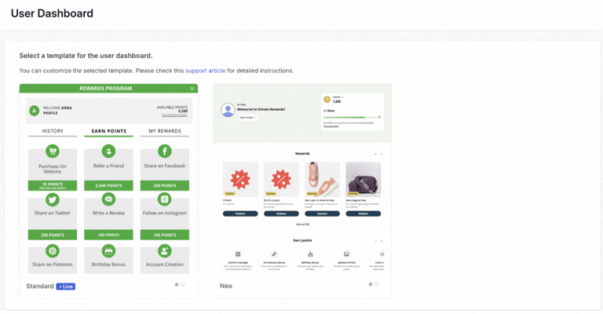Open the Check Points Expiry link
Viewport: 603px width, 314px height.
[x=174, y=115]
